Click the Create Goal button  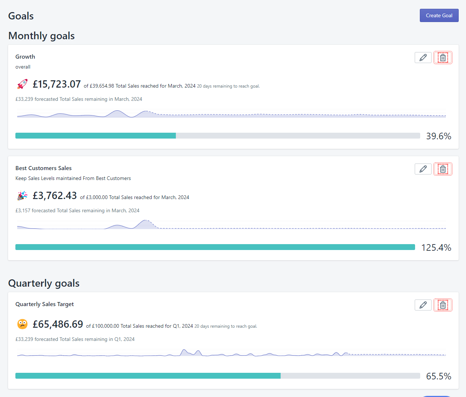pyautogui.click(x=439, y=15)
